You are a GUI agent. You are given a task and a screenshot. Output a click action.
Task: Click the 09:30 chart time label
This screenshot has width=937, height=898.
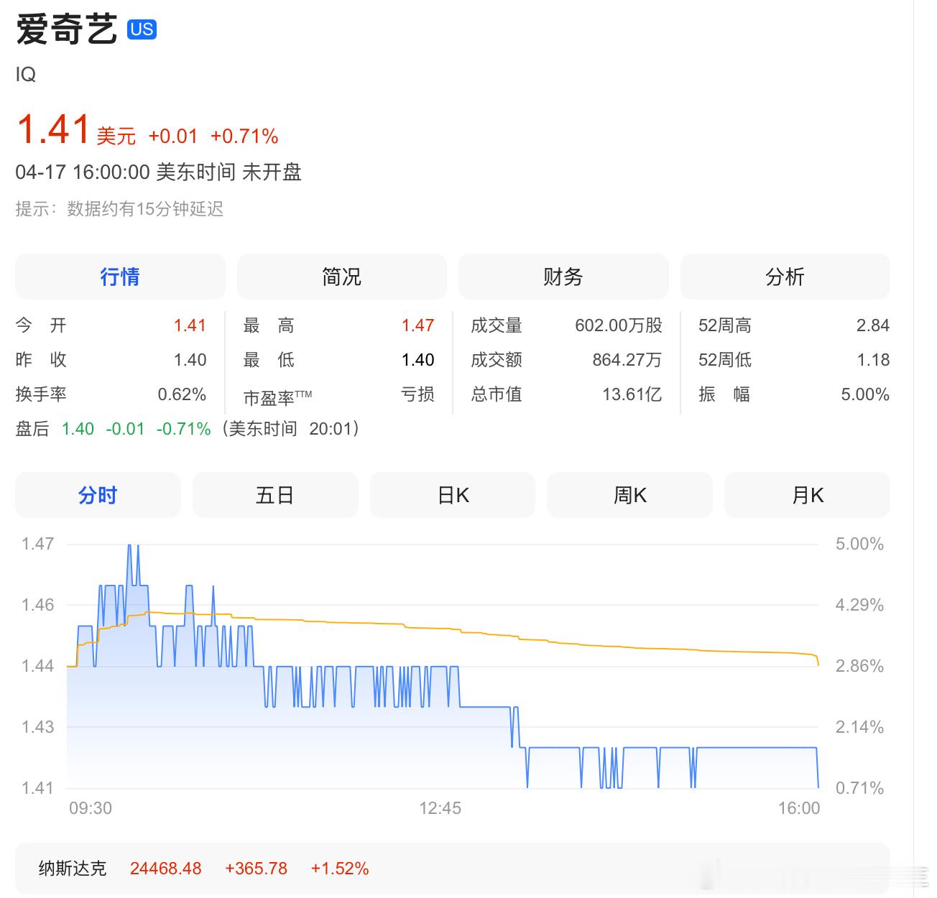91,808
